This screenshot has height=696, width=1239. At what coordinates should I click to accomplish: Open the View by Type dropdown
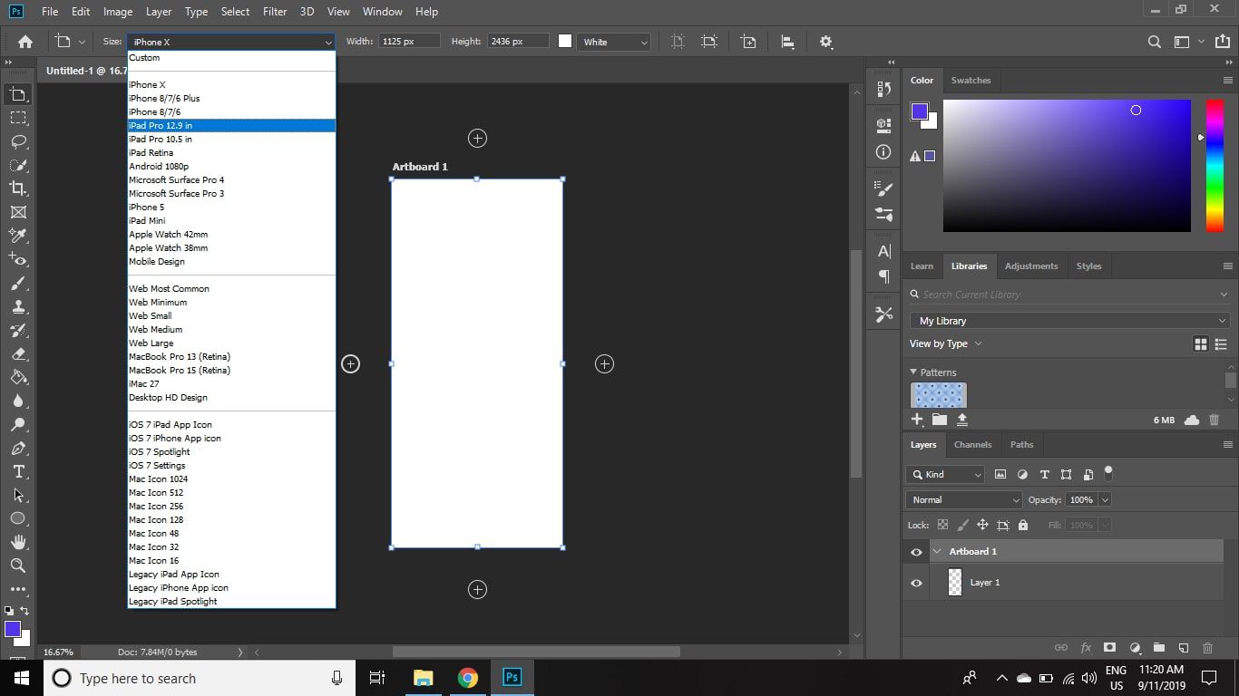tap(946, 344)
